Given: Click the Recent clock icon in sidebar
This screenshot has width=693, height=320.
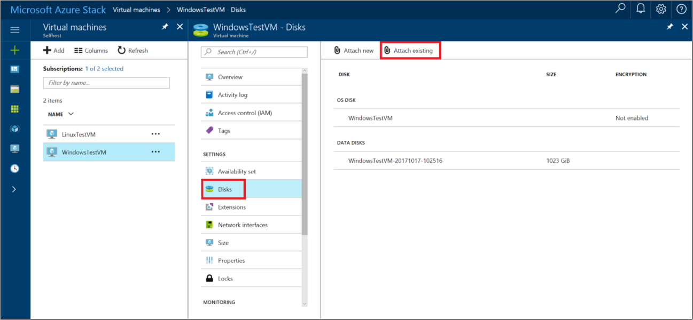Looking at the screenshot, I should coord(14,169).
